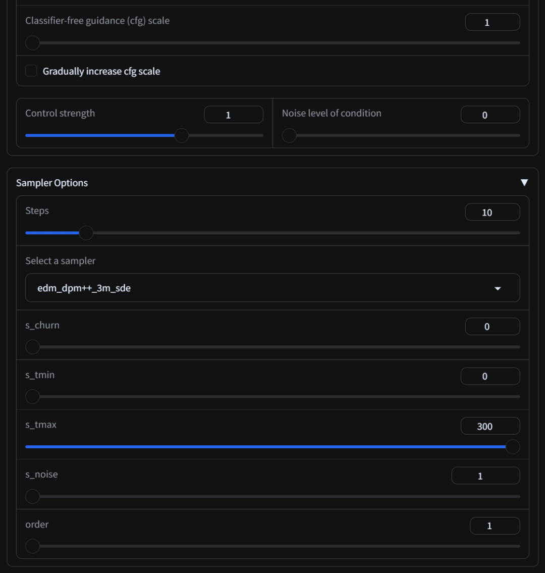Viewport: 545px width, 573px height.
Task: Click the cfg scale slider handle
Action: tap(32, 43)
